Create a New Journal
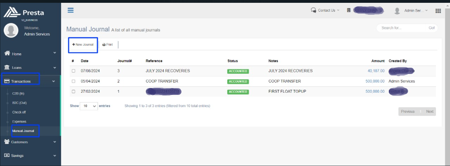Viewport: 450px width, 166px height. [83, 45]
